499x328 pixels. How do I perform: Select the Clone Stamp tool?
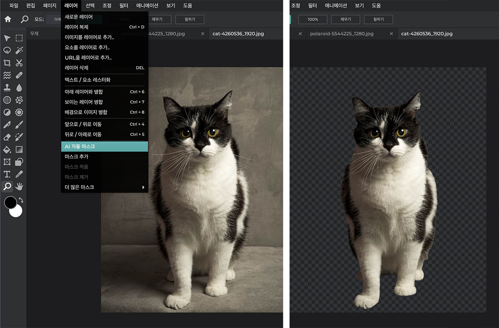(7, 88)
